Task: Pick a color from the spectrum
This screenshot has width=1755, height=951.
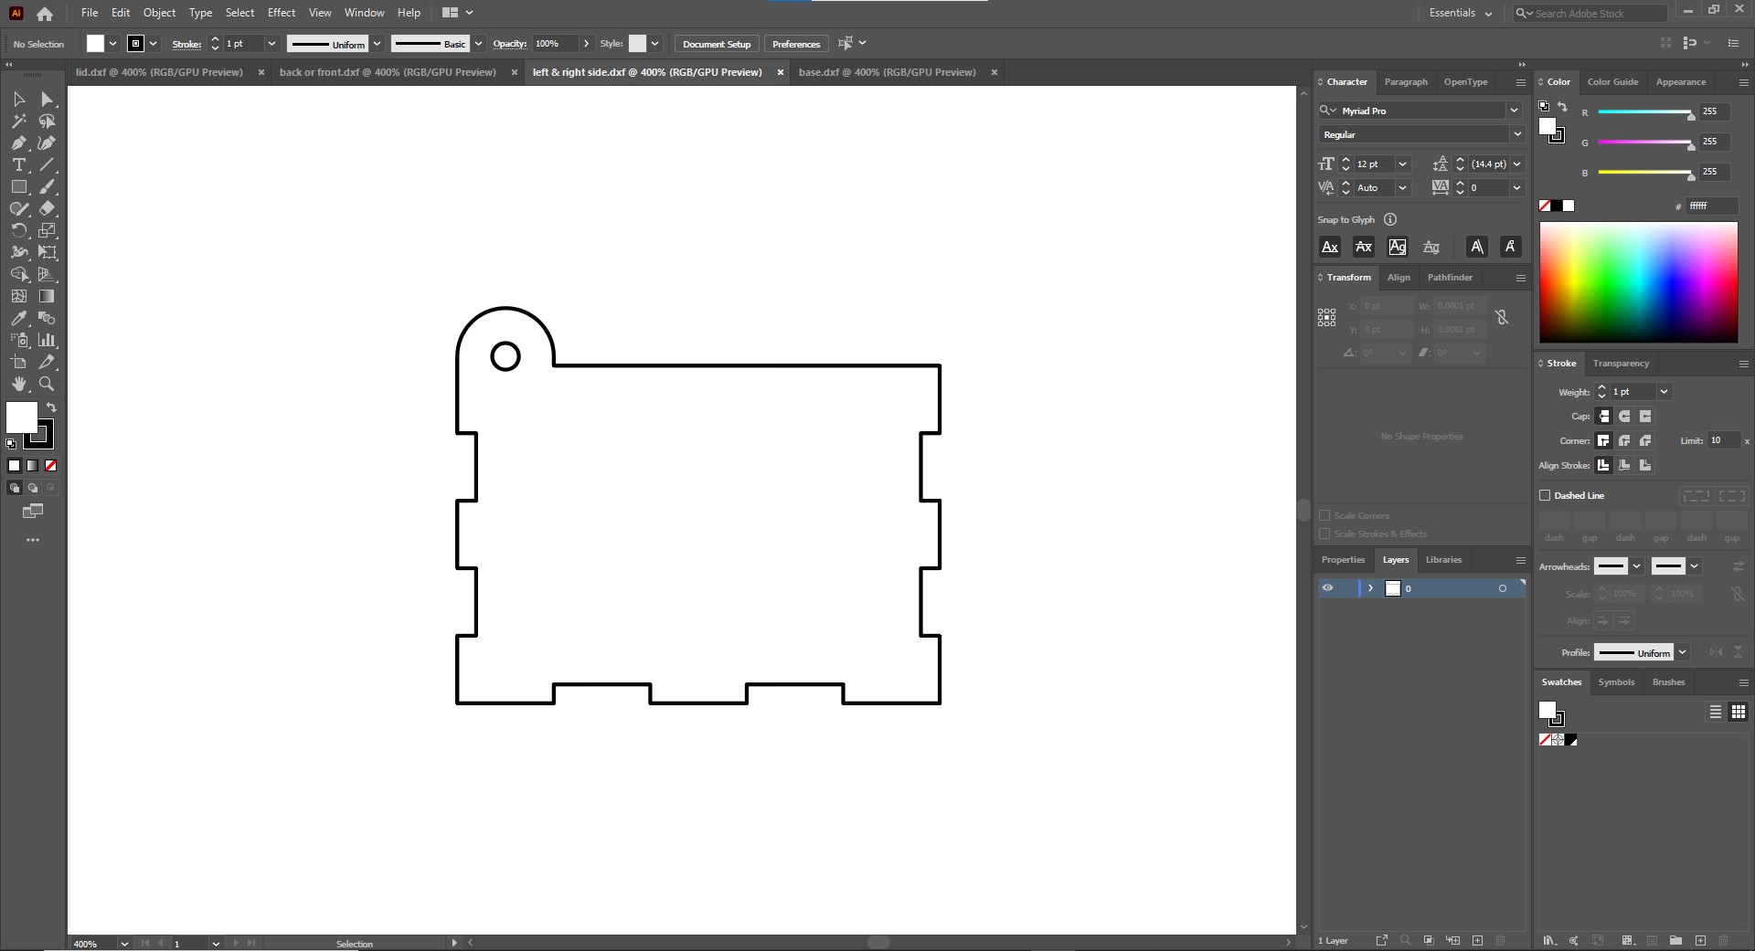Action: (1638, 282)
